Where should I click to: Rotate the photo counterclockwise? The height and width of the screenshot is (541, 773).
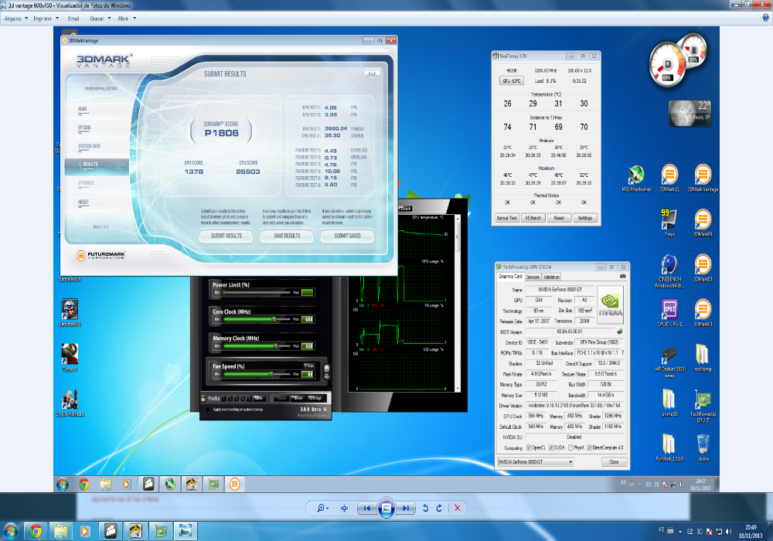[425, 508]
